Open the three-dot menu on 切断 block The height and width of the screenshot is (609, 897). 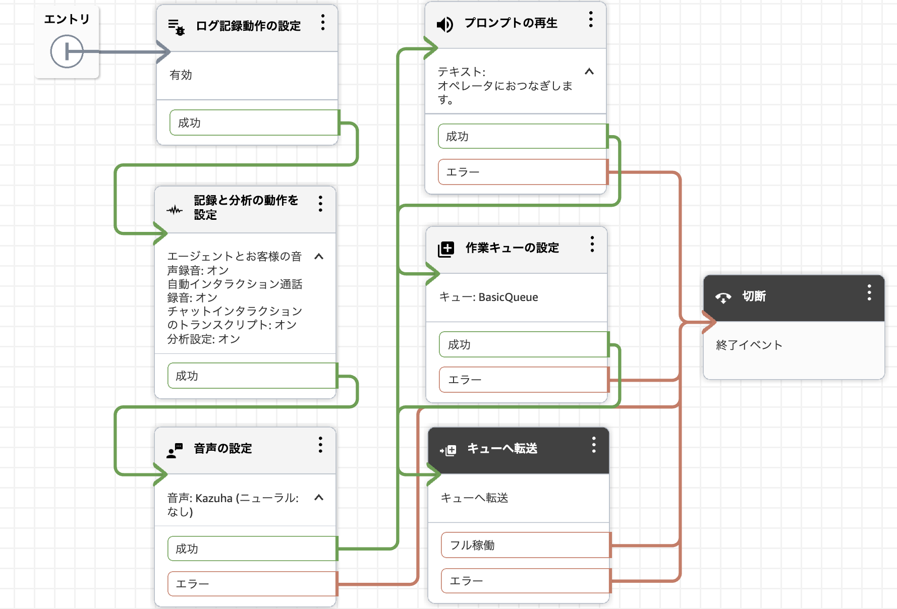869,292
